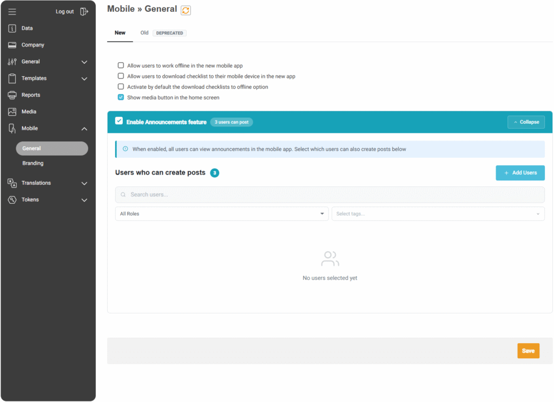The image size is (554, 402).
Task: Click the Search users input field
Action: pos(329,195)
